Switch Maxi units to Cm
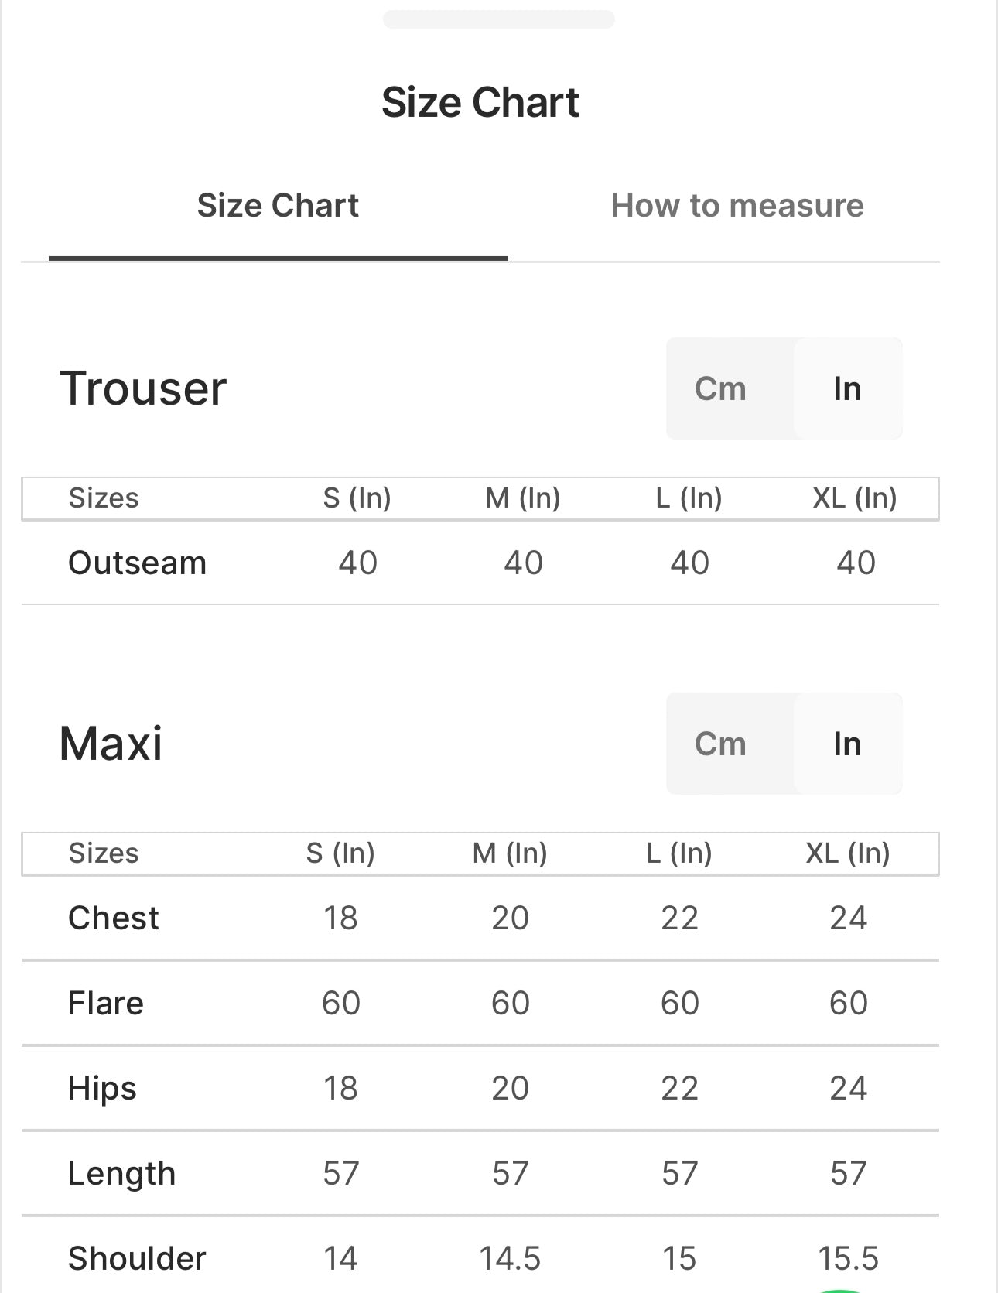The height and width of the screenshot is (1293, 998). 720,744
